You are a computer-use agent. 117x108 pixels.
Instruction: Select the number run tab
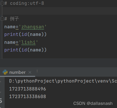17,72
